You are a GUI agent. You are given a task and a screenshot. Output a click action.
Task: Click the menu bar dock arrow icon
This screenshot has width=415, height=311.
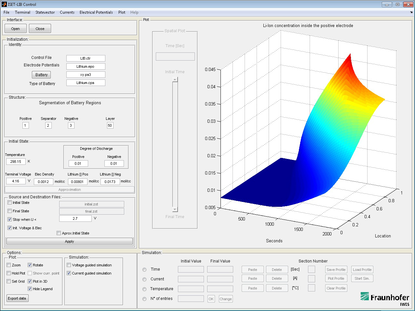[411, 12]
